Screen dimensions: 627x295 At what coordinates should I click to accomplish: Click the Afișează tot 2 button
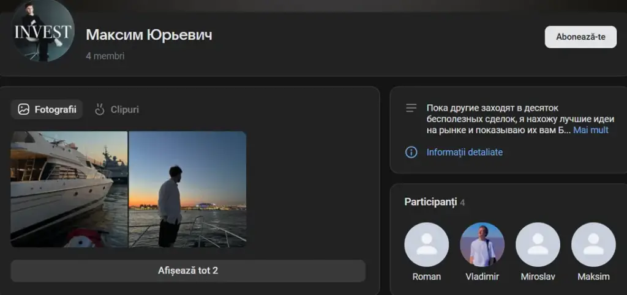point(188,271)
